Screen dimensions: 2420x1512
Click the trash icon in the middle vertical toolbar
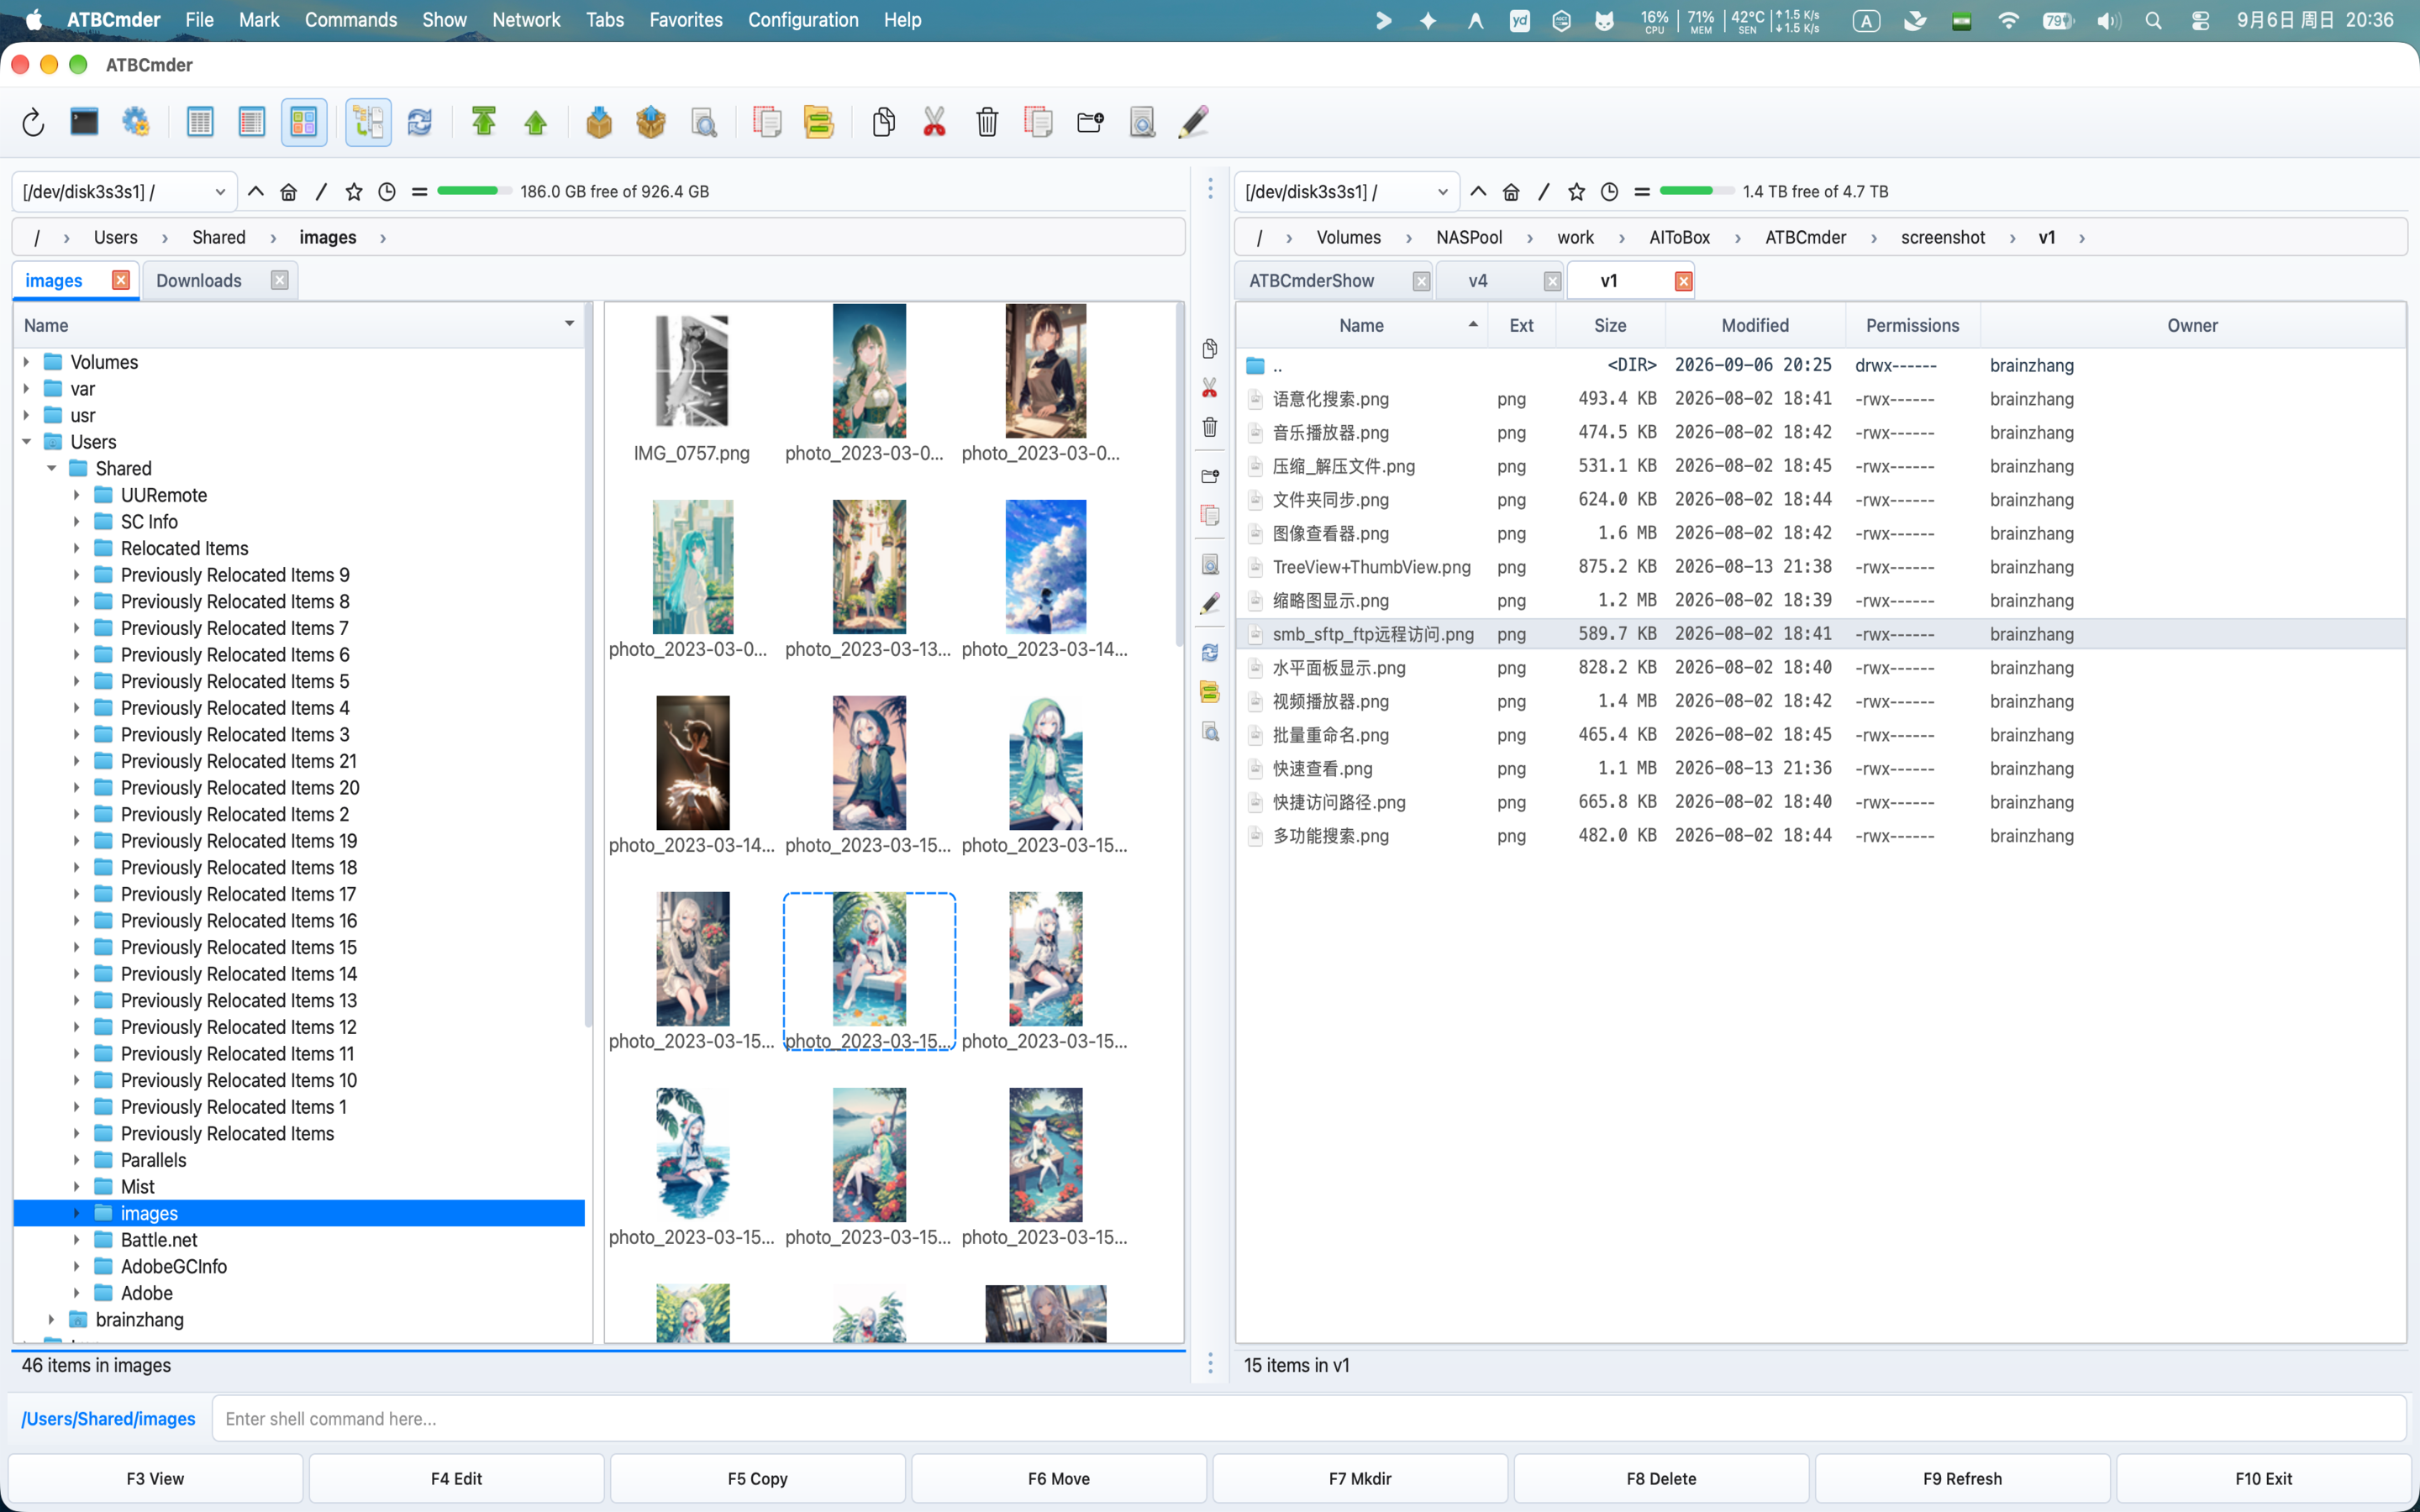coord(1210,428)
